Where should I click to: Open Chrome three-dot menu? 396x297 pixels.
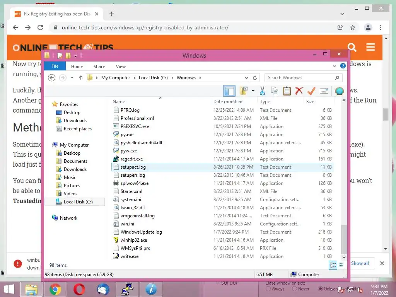381,27
